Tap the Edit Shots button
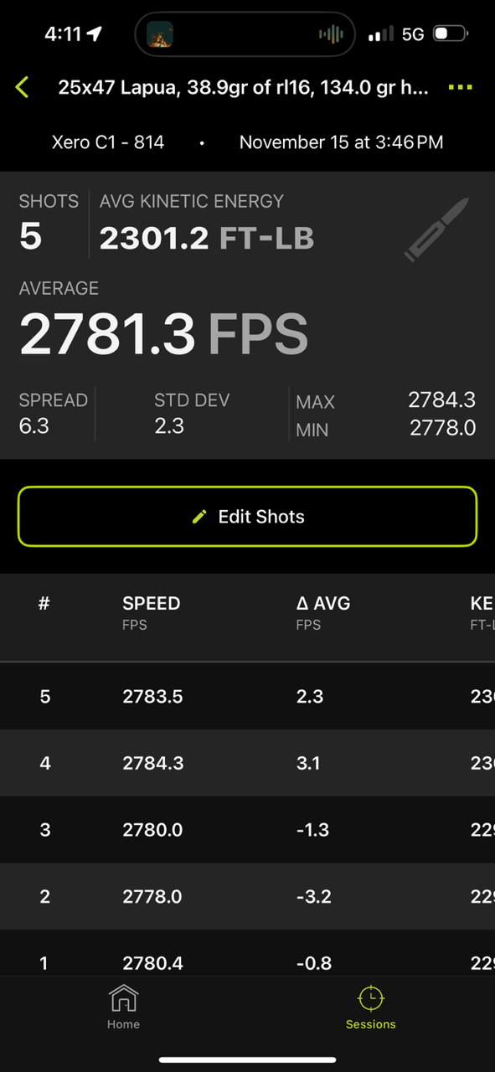 tap(247, 517)
